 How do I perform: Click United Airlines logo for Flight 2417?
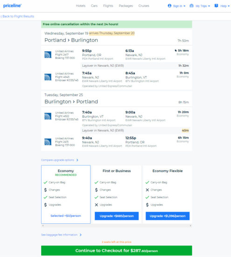coord(48,55)
